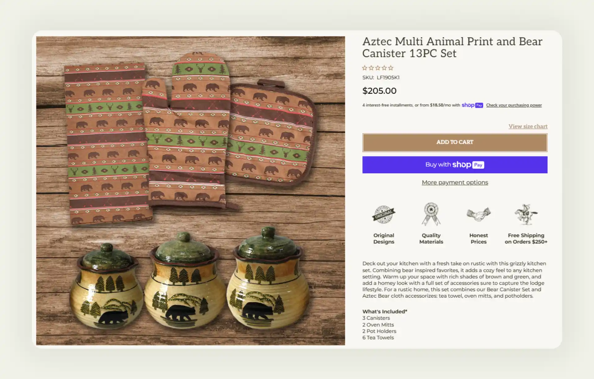Click the ADD TO CART button
This screenshot has height=379, width=594.
[x=454, y=142]
